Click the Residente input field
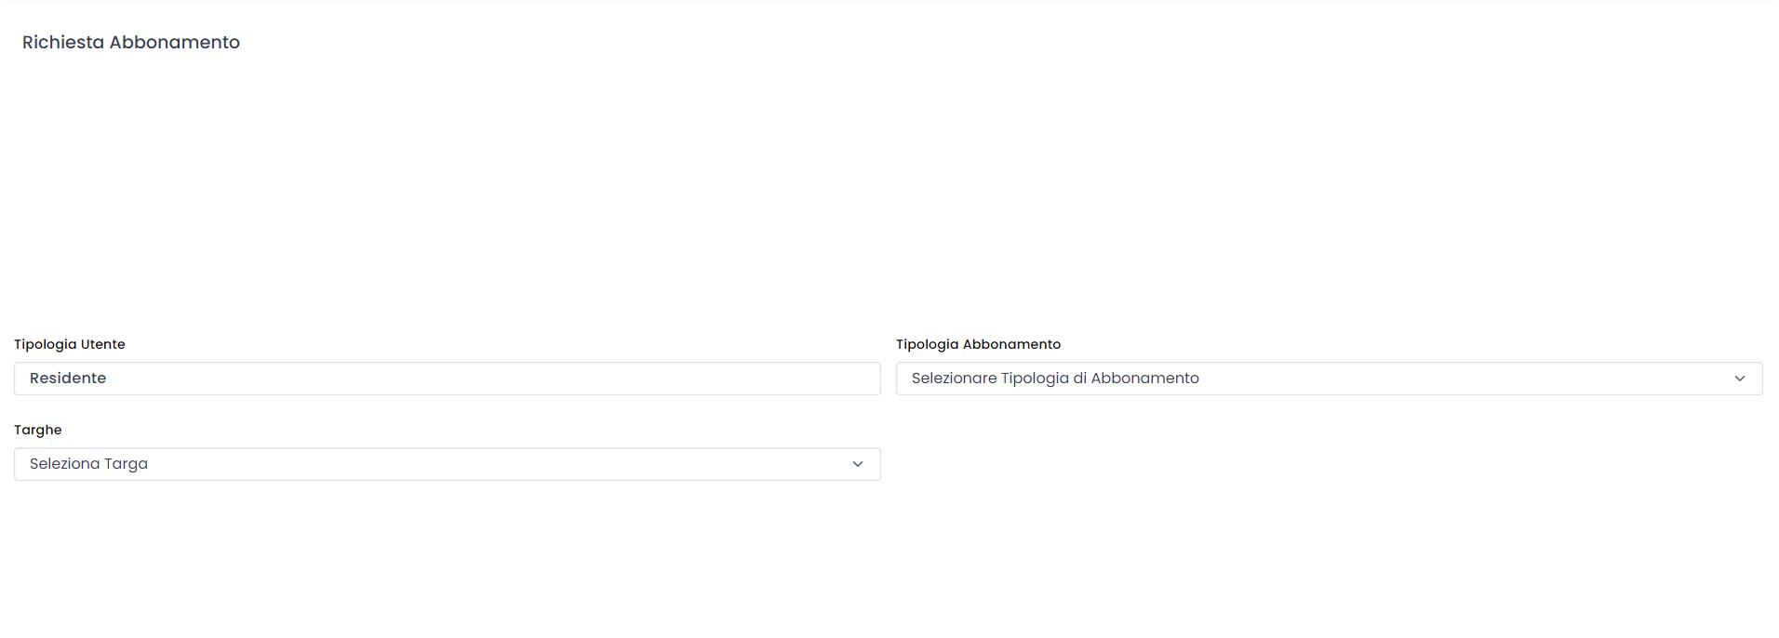The image size is (1779, 638). (447, 379)
